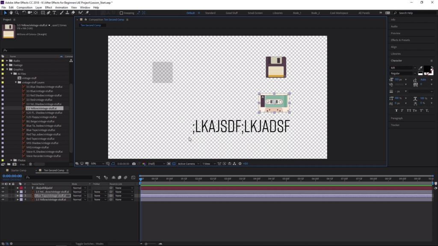Click the eyedropper in Character panel

point(420,68)
